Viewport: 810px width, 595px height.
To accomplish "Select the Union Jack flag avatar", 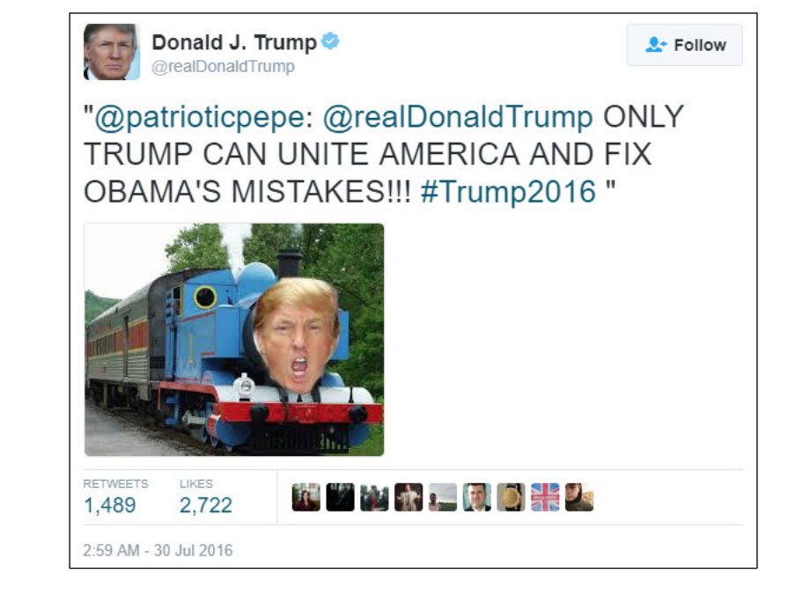I will tap(545, 497).
